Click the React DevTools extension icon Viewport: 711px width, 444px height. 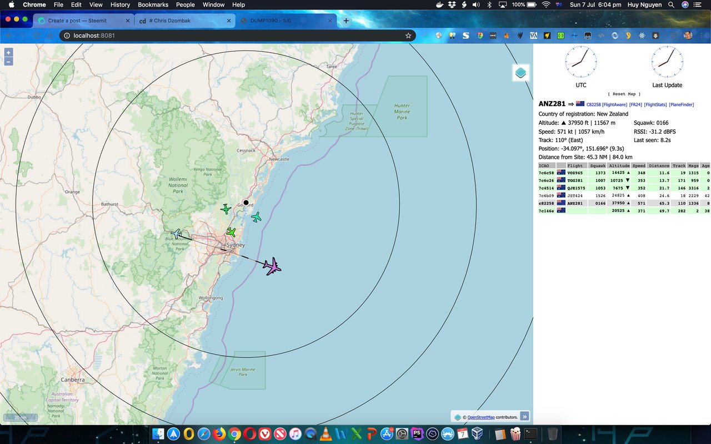(x=642, y=36)
